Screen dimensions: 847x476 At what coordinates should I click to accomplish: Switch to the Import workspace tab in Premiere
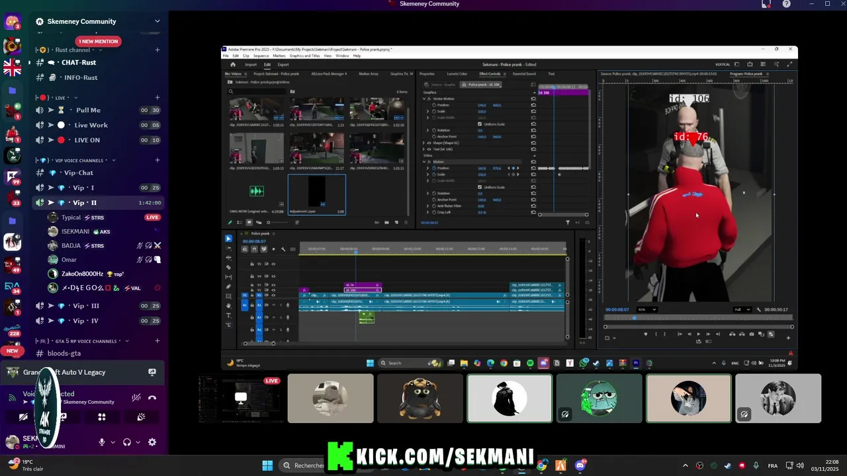251,65
